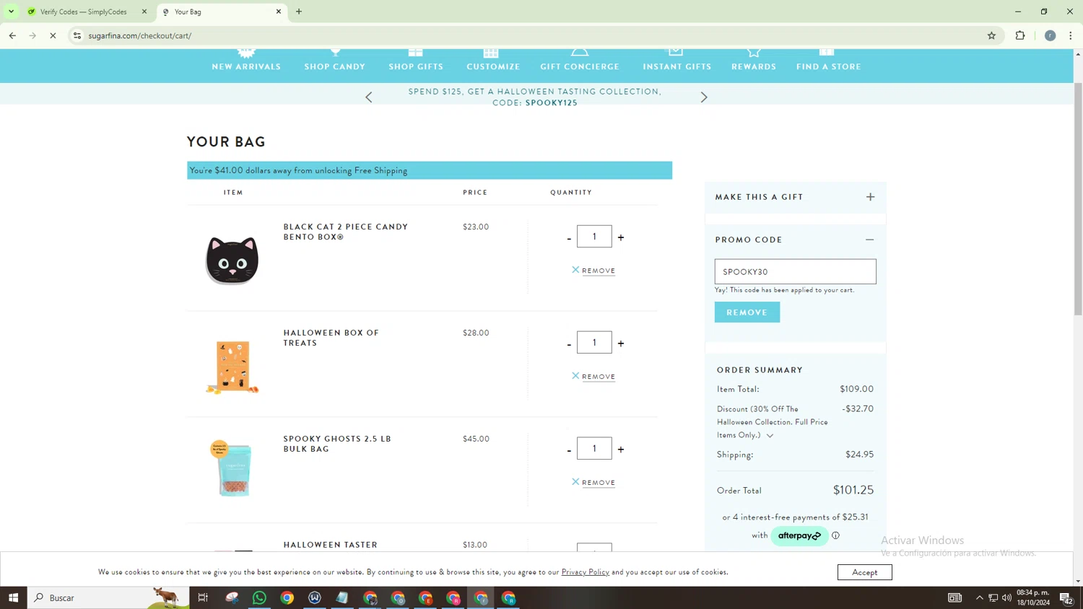The image size is (1083, 609).
Task: Open the Windows Start menu
Action: pos(13,597)
